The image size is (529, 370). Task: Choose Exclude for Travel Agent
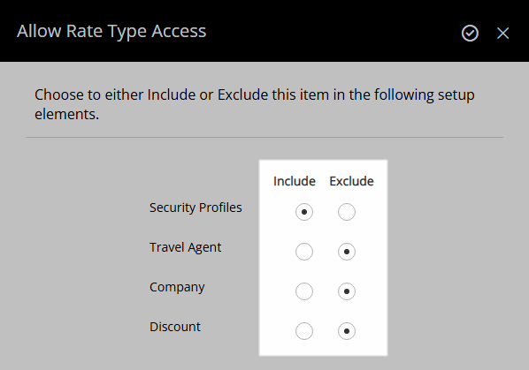347,252
